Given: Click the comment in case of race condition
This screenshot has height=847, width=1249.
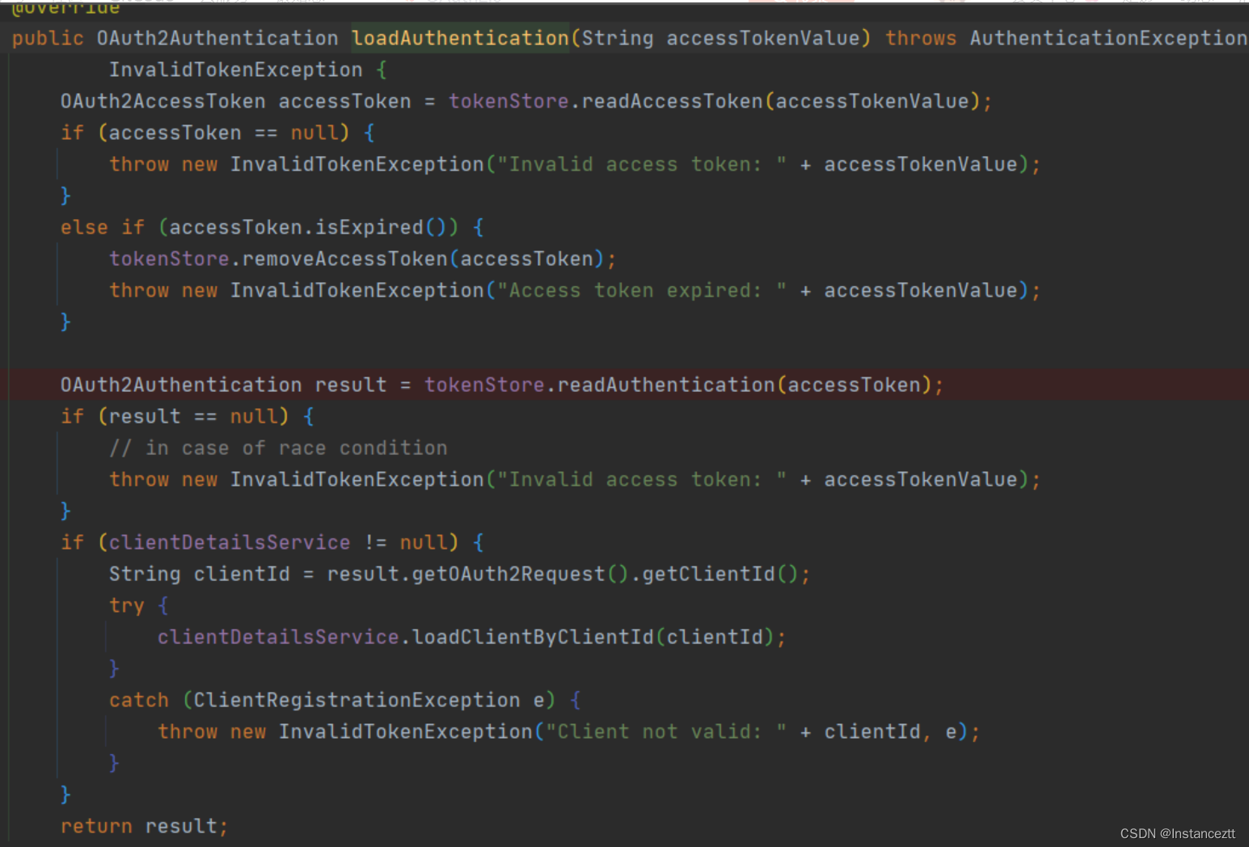Looking at the screenshot, I should tap(278, 448).
